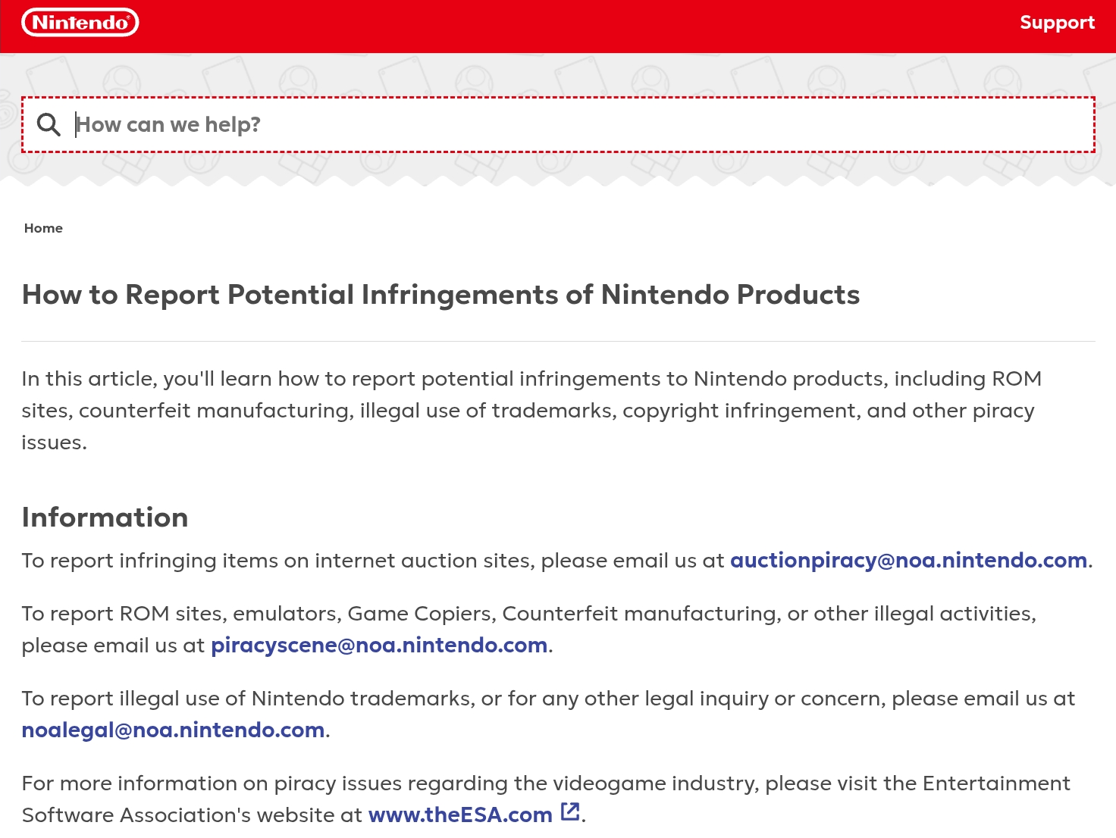Click the intro paragraph about ROM sites
The image size is (1116, 838).
[531, 411]
